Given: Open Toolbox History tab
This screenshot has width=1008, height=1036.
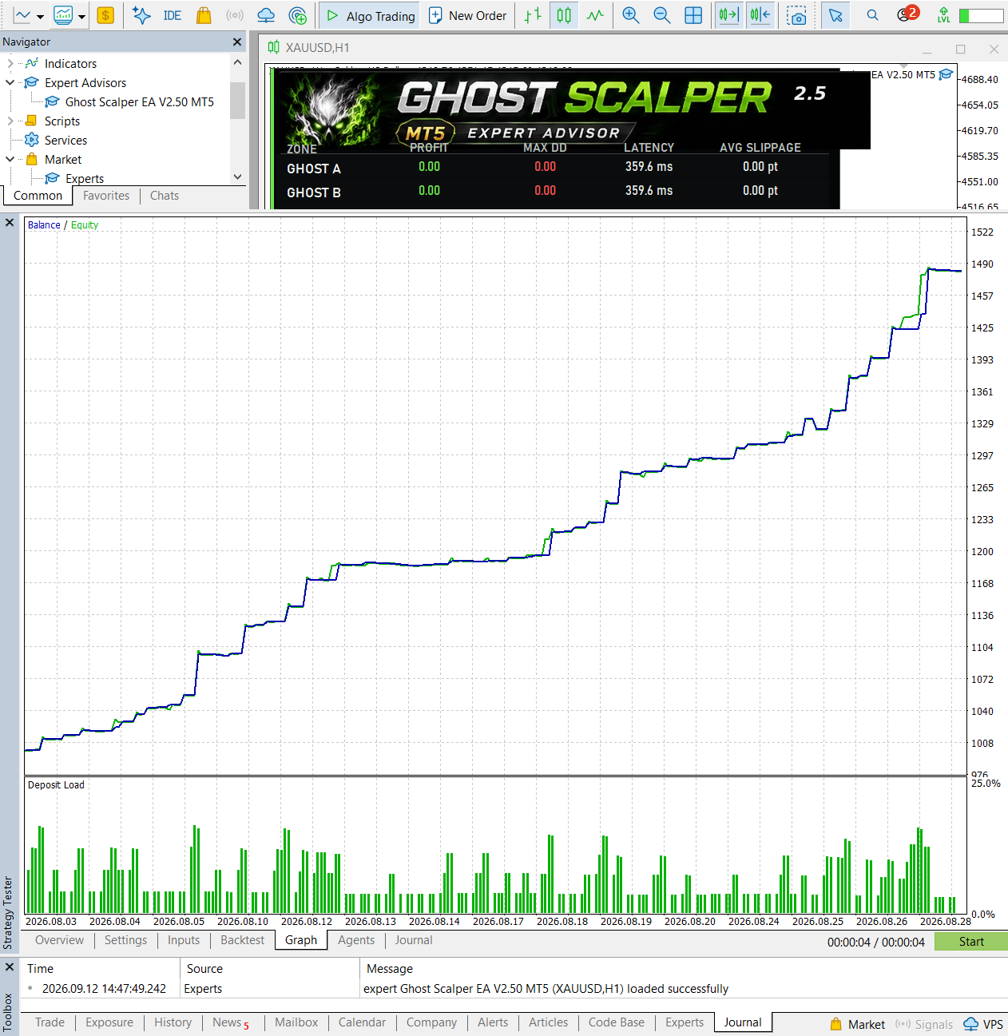Looking at the screenshot, I should [x=173, y=1022].
